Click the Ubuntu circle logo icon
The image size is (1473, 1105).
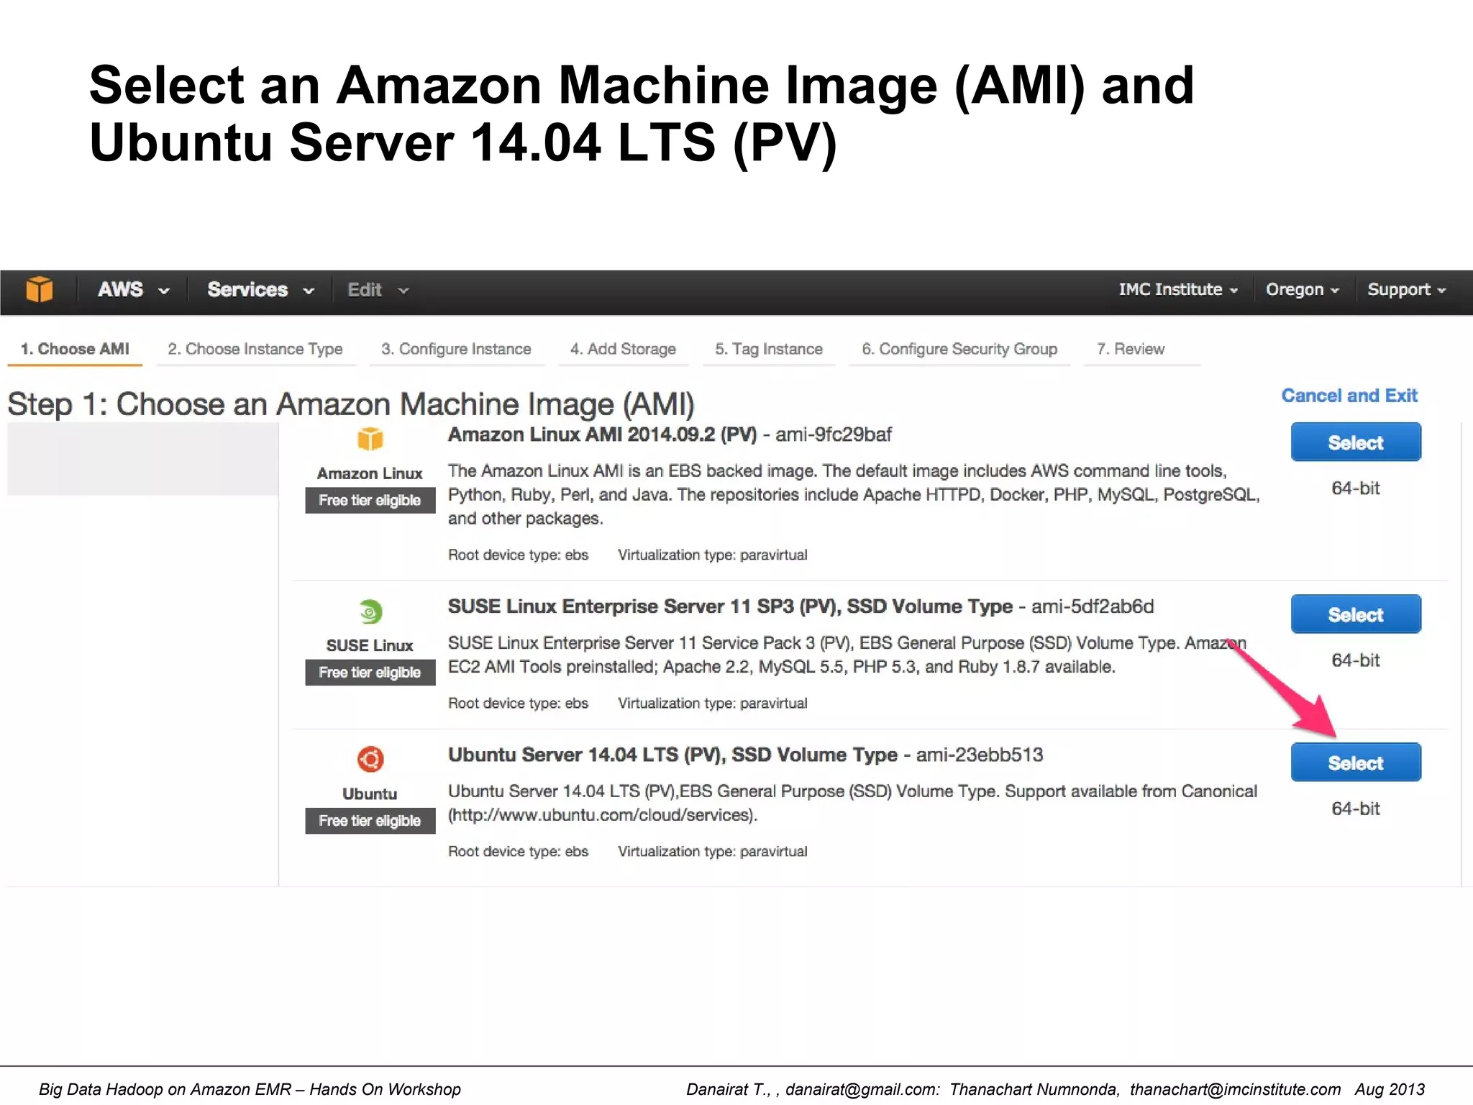[370, 759]
